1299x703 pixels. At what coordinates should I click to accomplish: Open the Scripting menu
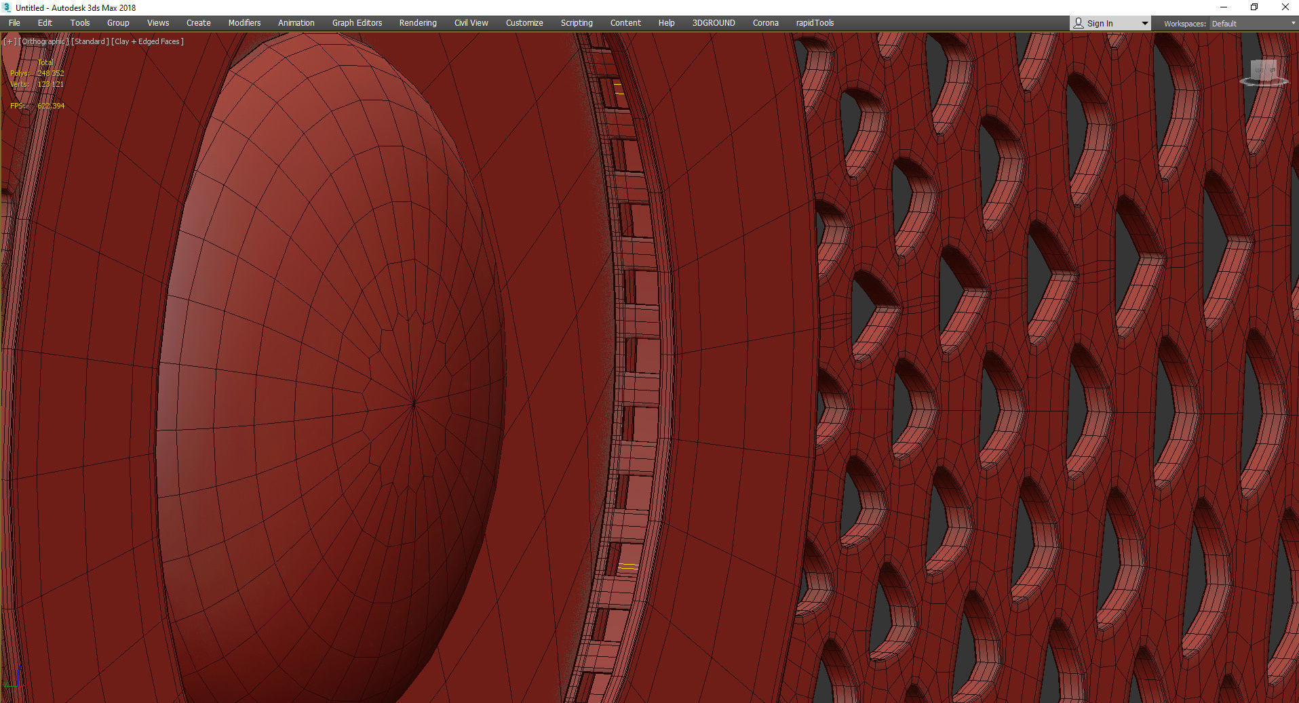[577, 23]
